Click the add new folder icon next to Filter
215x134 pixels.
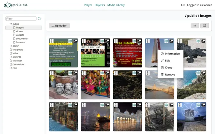point(39,19)
